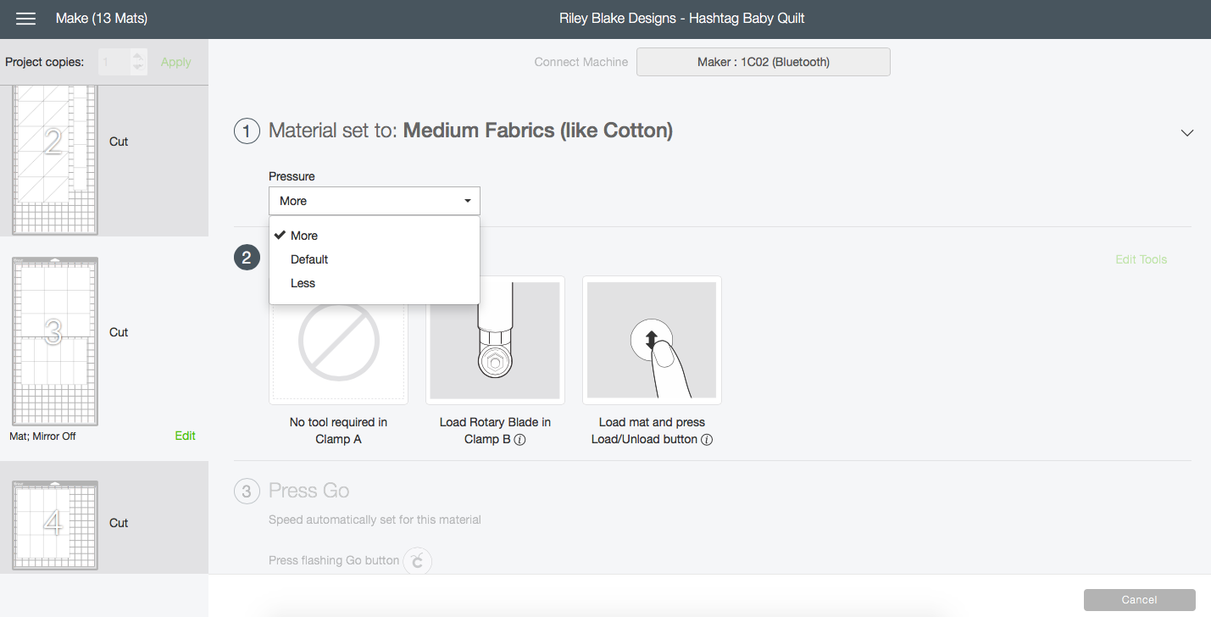
Task: Click the step 1 circle number
Action: (247, 131)
